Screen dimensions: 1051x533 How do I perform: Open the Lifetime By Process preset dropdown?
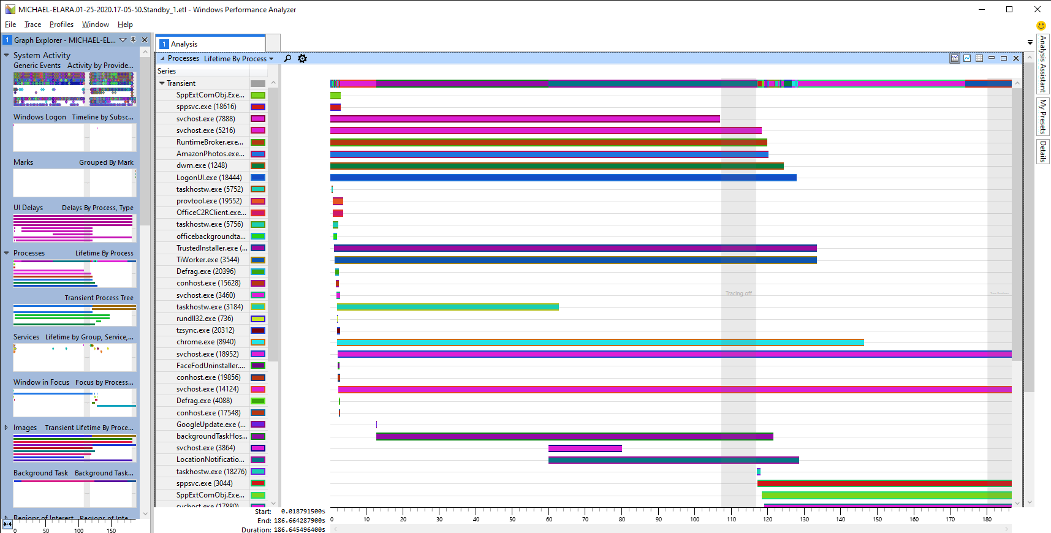[x=238, y=59]
